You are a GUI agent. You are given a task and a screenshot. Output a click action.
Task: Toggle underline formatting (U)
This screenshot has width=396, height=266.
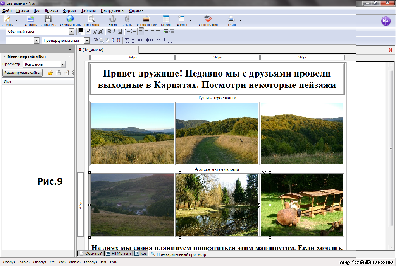[x=120, y=31]
